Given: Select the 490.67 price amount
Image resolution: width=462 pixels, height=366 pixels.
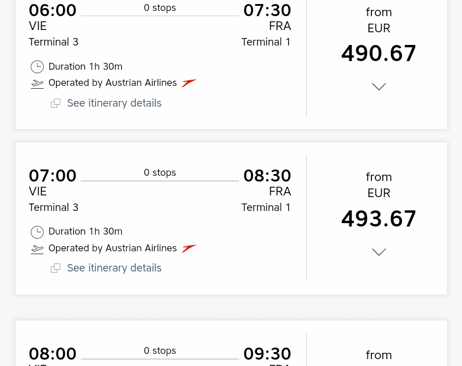Looking at the screenshot, I should (379, 54).
